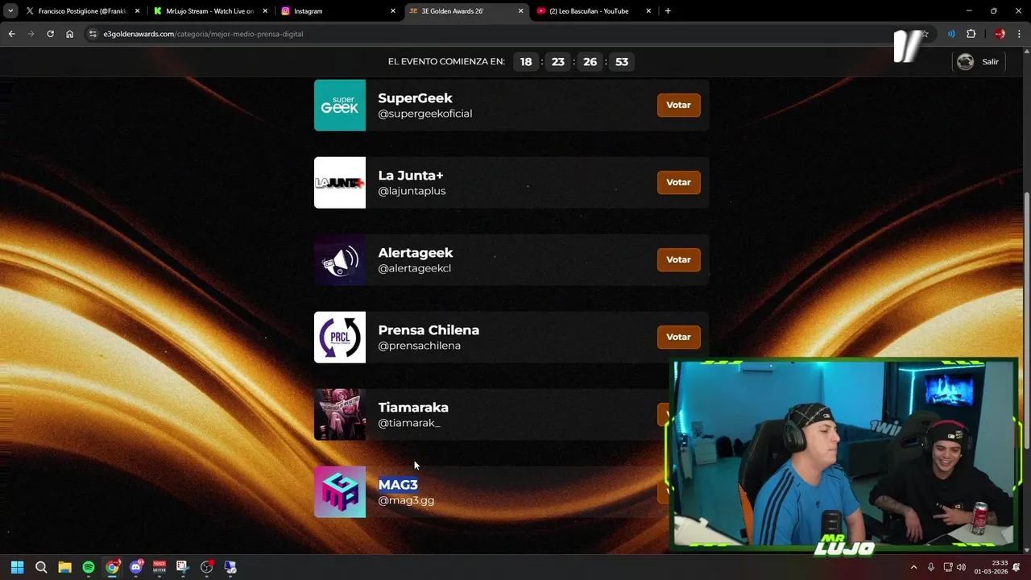Screen dimensions: 1031x580
Task: Click the La Junta+ nominee name
Action: [x=411, y=176]
